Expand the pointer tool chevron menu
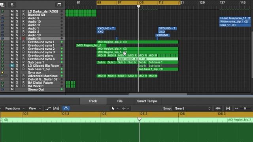This screenshot has width=253, height=142. click(118, 108)
